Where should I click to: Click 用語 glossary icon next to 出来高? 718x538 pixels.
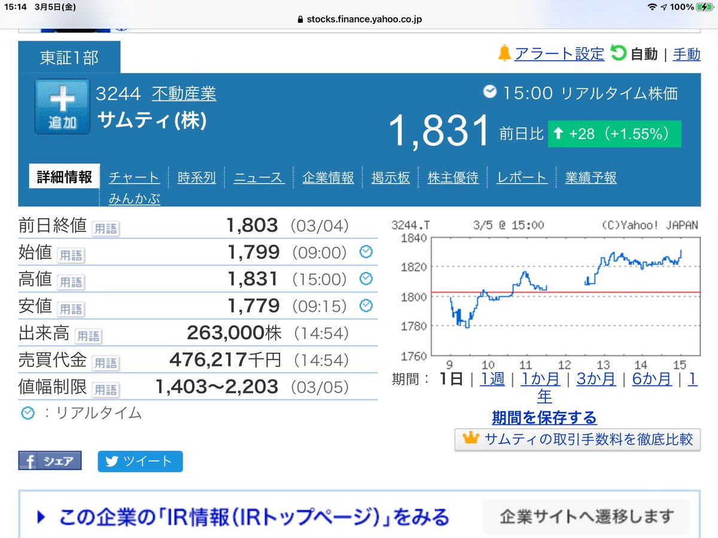tap(88, 336)
